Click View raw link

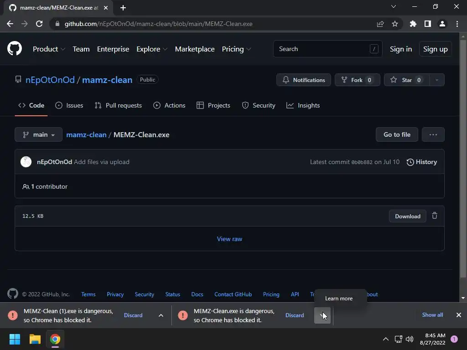tap(229, 239)
